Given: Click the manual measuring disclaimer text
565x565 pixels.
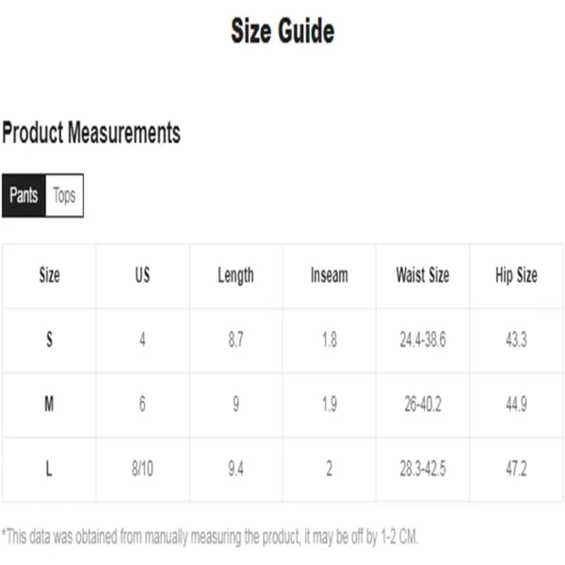Looking at the screenshot, I should (210, 537).
